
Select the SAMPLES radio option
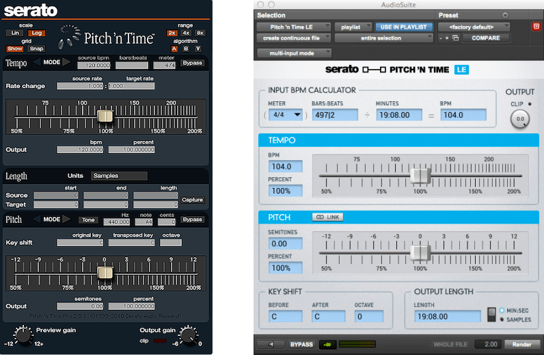502,319
